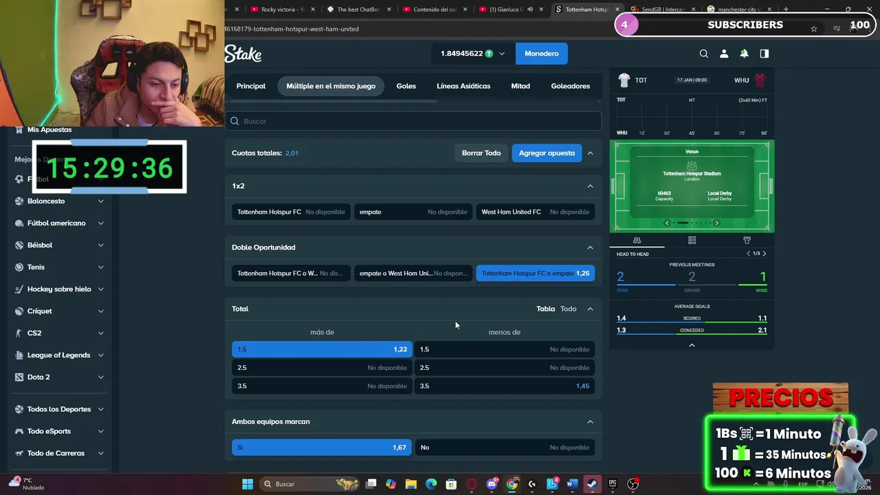Collapse the Doble Oportunidad section

coord(590,247)
